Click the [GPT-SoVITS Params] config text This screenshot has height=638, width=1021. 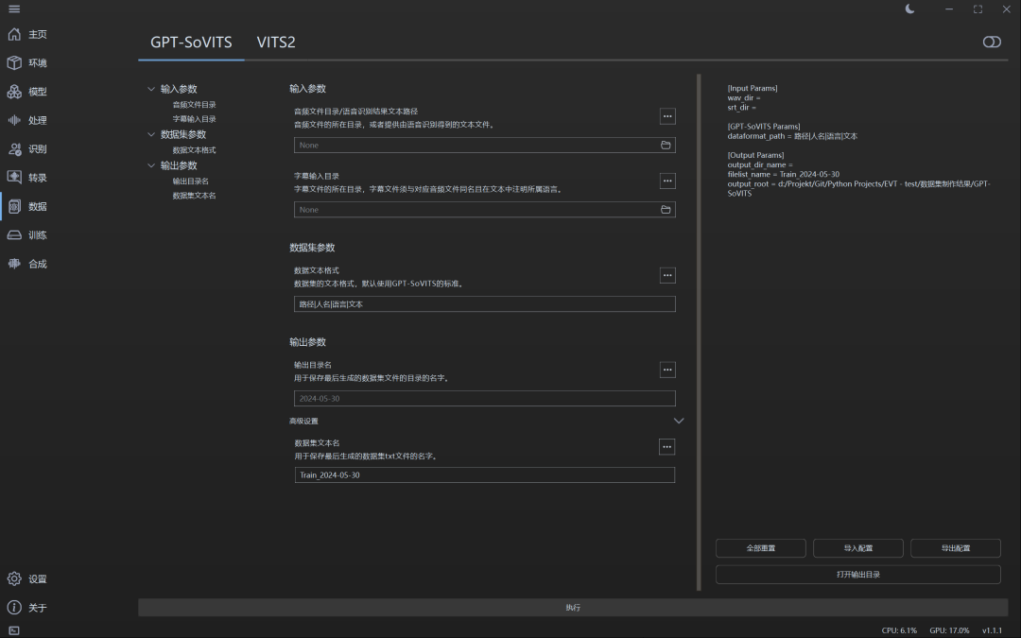764,127
